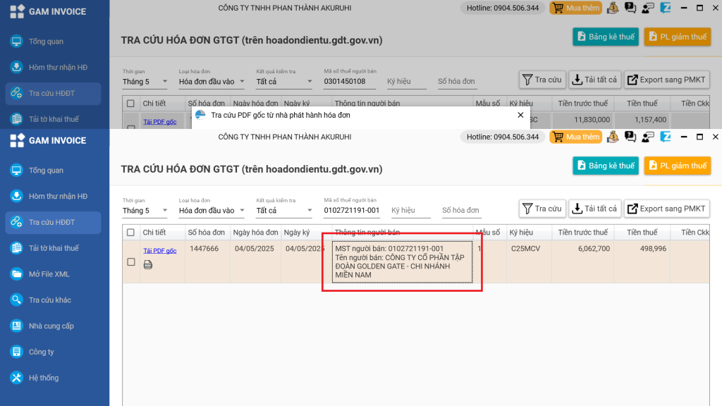Click tax amount 1,157,400 in upper dimmed window
The height and width of the screenshot is (406, 722).
tap(650, 120)
